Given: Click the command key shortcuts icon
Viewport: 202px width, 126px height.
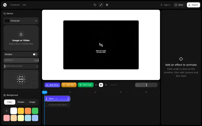Looking at the screenshot, I should click(107, 5).
